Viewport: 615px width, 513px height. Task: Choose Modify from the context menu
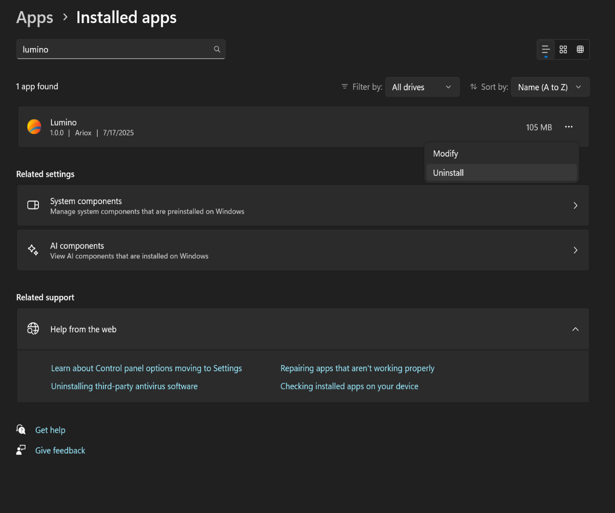tap(501, 154)
